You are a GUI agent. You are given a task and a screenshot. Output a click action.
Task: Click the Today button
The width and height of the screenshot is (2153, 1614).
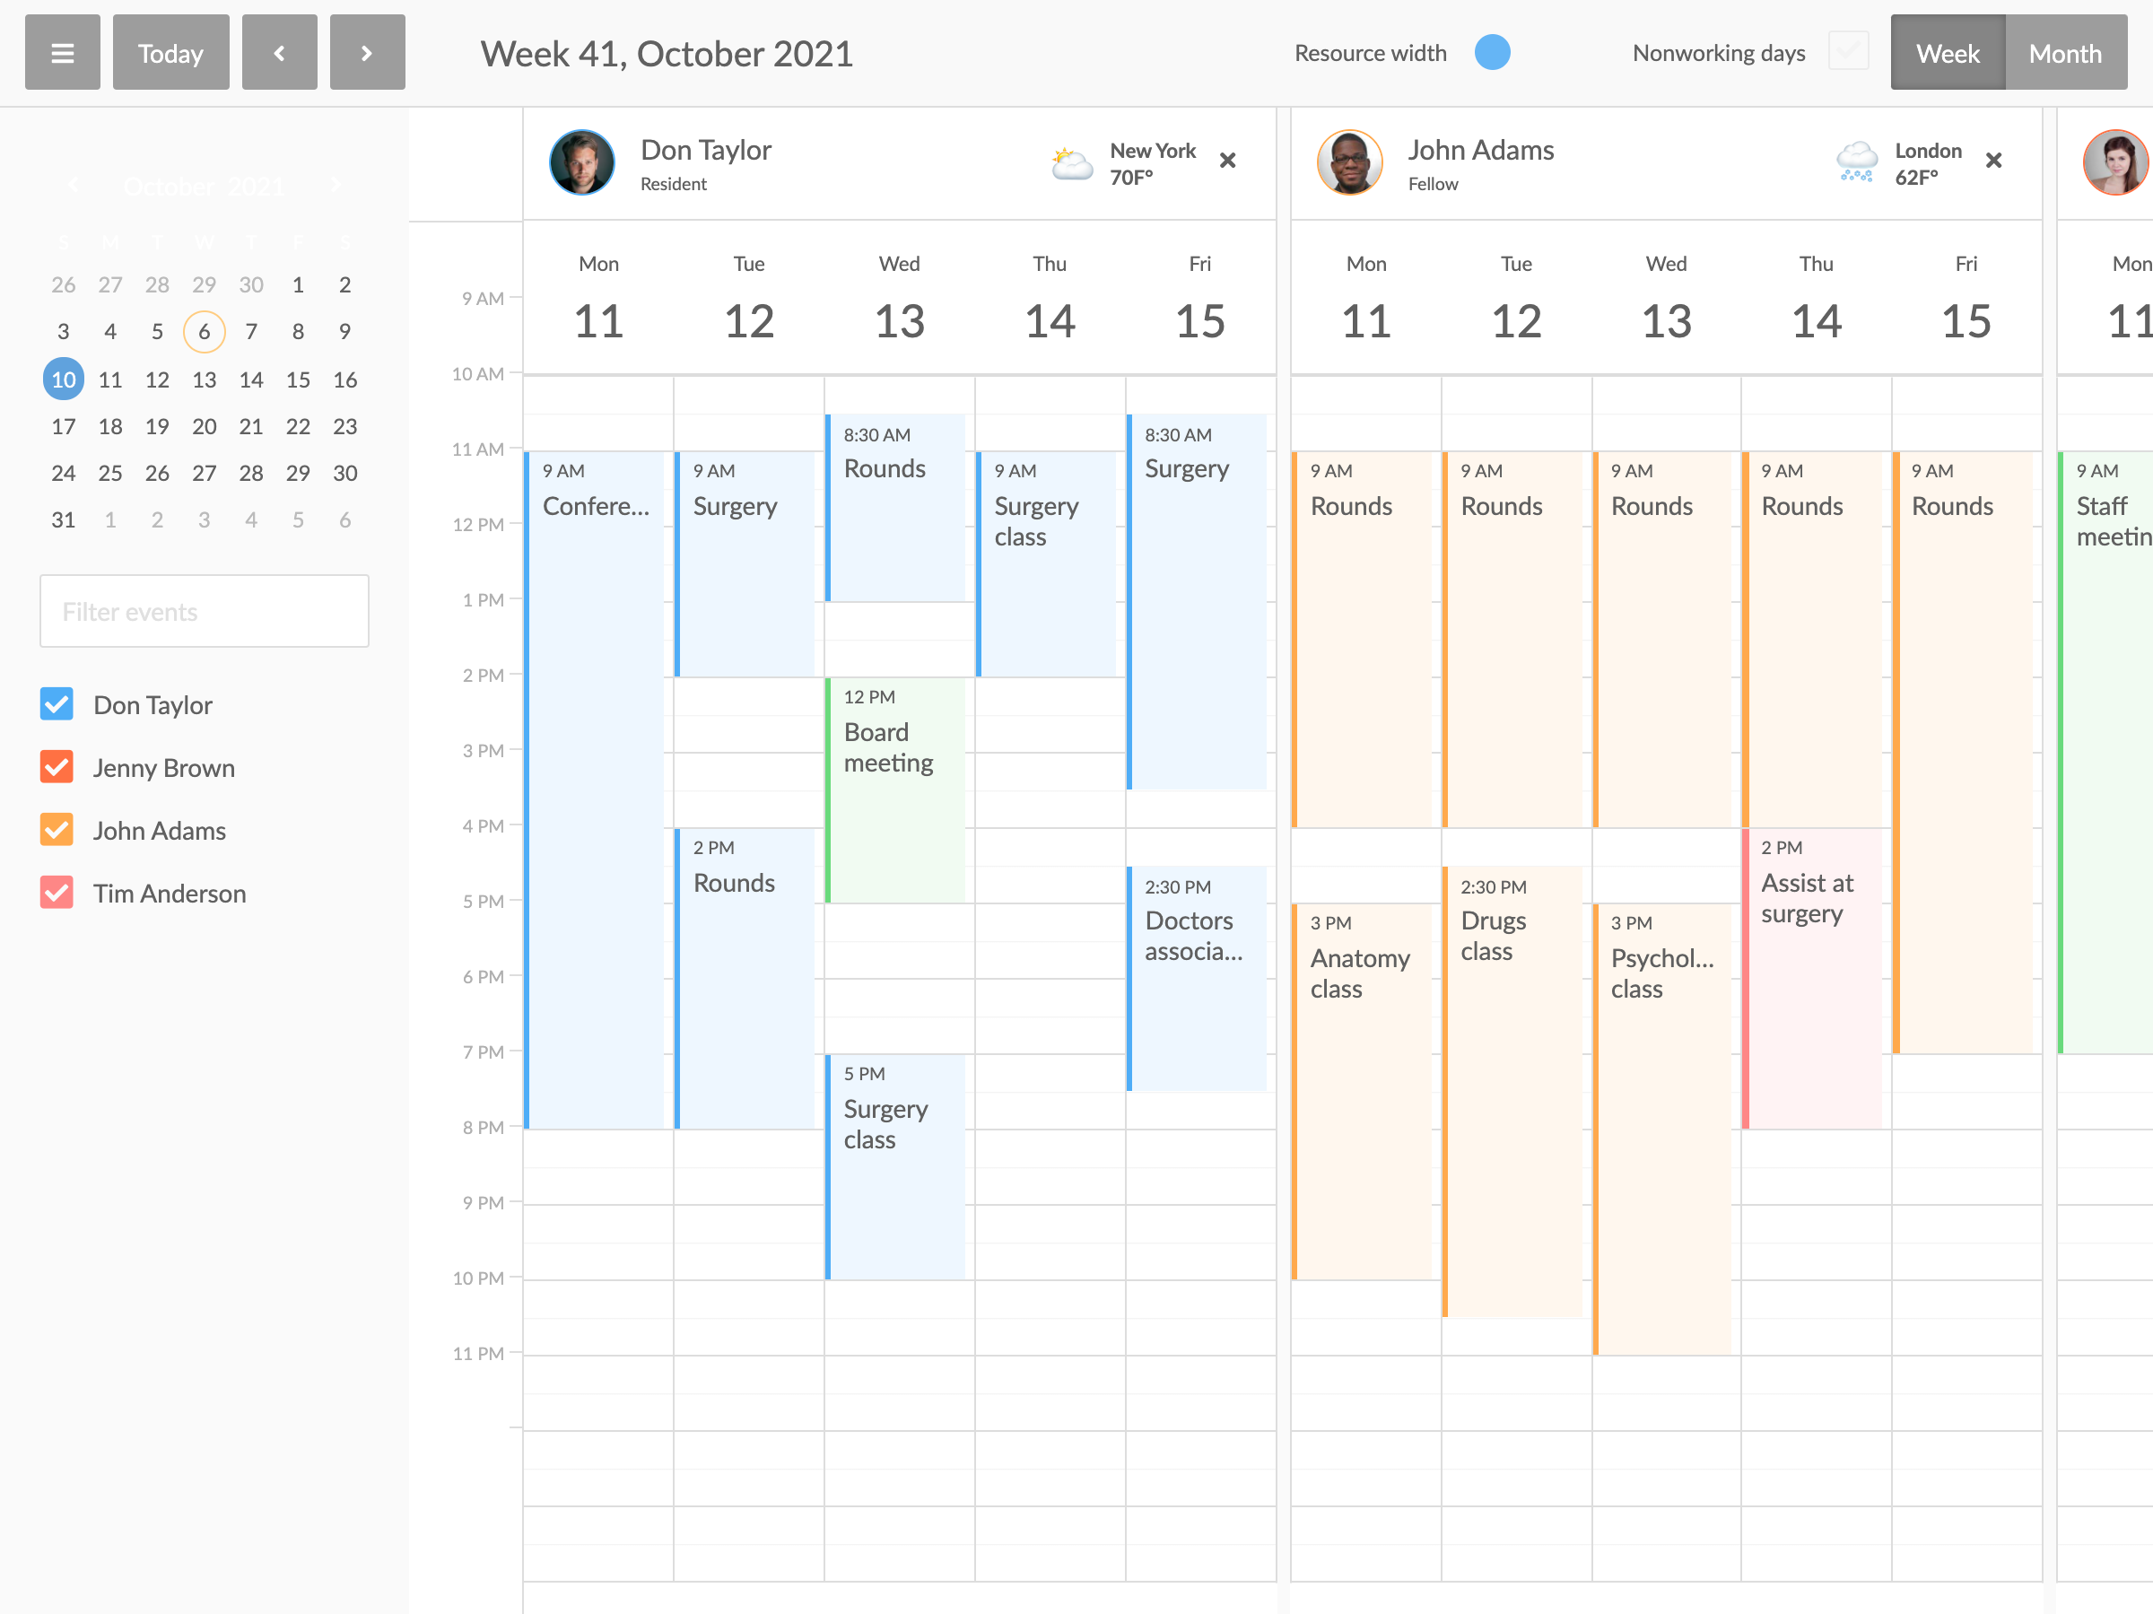click(170, 53)
